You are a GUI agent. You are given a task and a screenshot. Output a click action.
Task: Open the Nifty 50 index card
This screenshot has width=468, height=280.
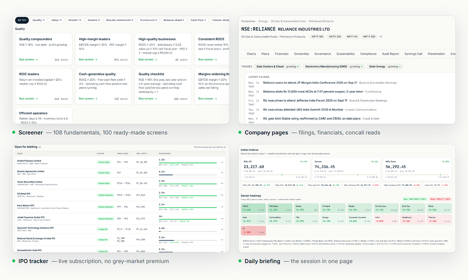click(275, 169)
